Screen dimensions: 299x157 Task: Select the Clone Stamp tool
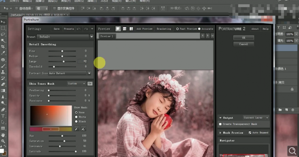(x=3, y=72)
